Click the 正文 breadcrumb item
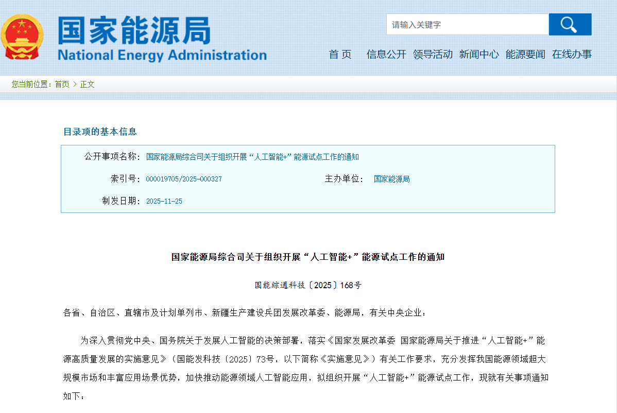Image resolution: width=617 pixels, height=413 pixels. pyautogui.click(x=88, y=84)
